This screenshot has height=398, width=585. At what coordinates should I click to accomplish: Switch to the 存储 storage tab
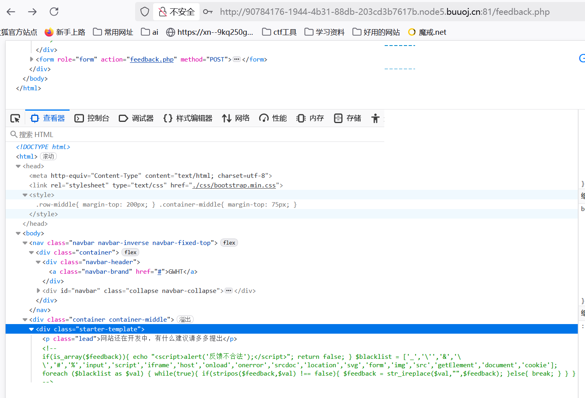[347, 118]
